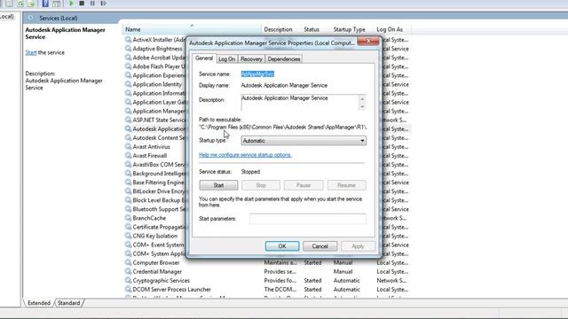Image resolution: width=568 pixels, height=319 pixels.
Task: Click the Description box scroll-down arrow
Action: [362, 106]
